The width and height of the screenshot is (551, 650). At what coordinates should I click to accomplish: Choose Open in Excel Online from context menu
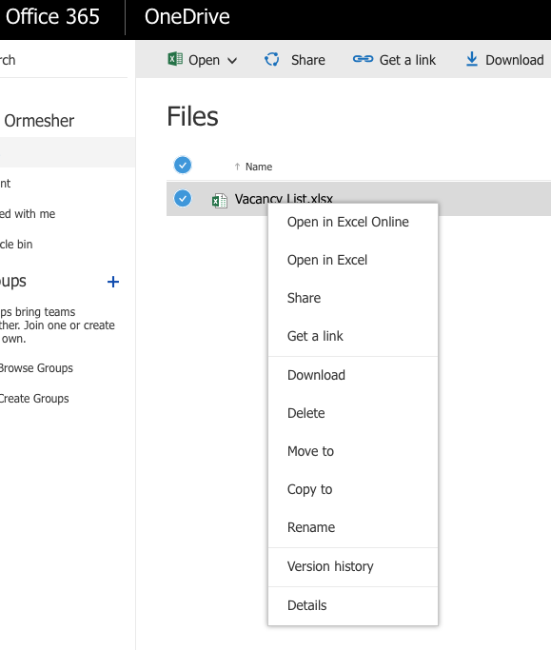point(353,222)
